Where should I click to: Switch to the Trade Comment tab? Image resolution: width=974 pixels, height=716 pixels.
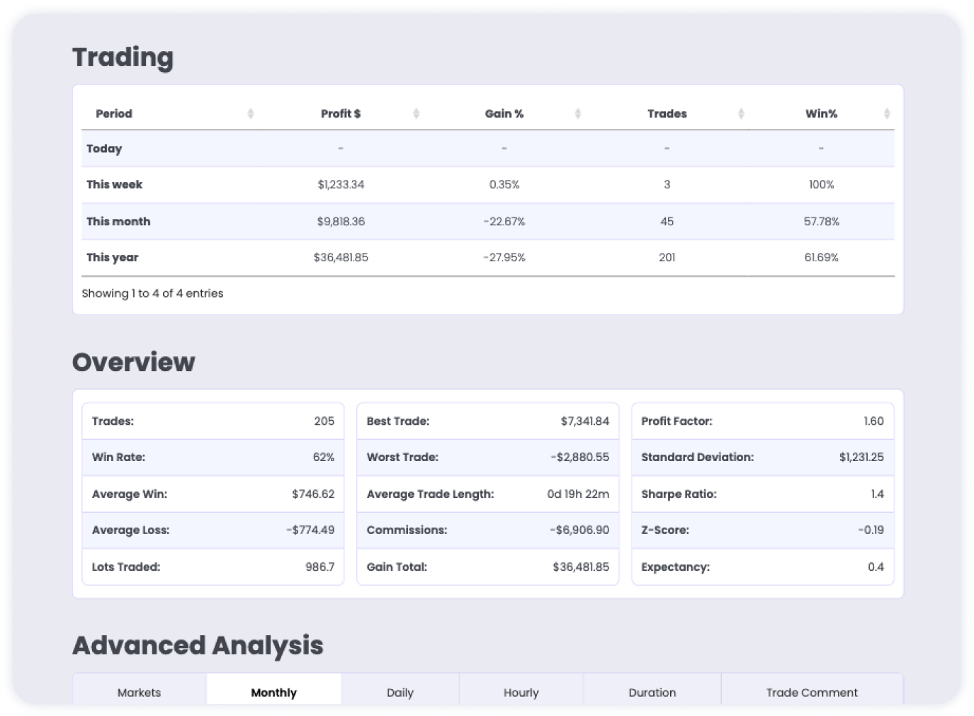(x=812, y=692)
